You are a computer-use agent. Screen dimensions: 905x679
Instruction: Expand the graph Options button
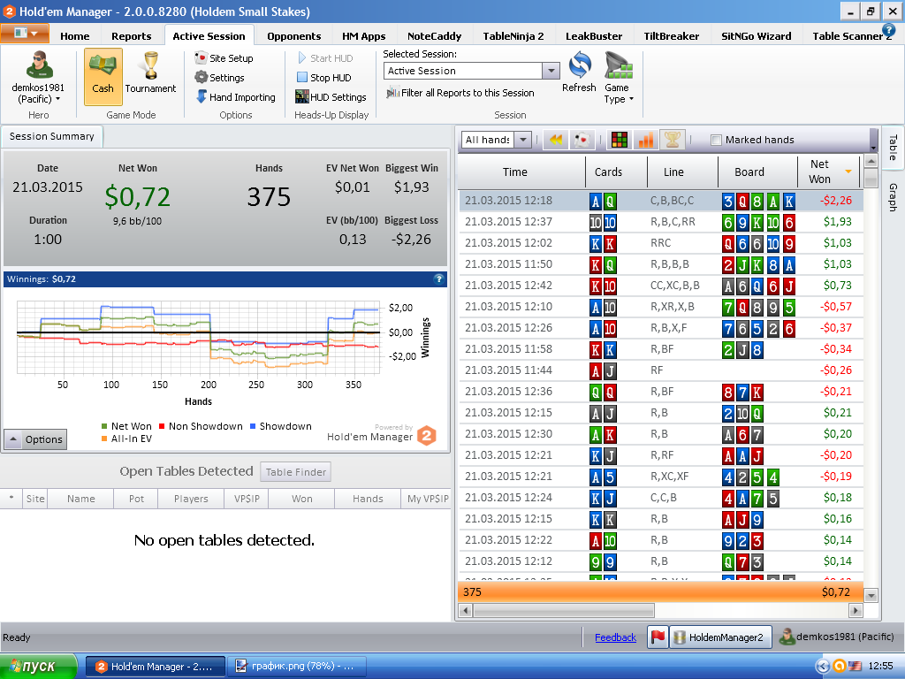pyautogui.click(x=35, y=439)
